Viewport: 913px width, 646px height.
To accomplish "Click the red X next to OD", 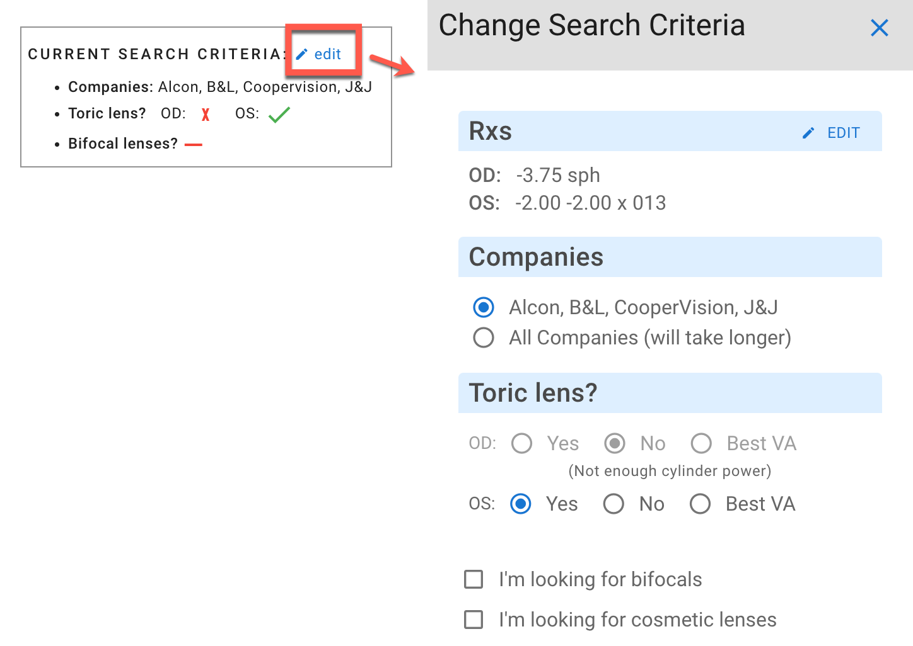I will [206, 115].
